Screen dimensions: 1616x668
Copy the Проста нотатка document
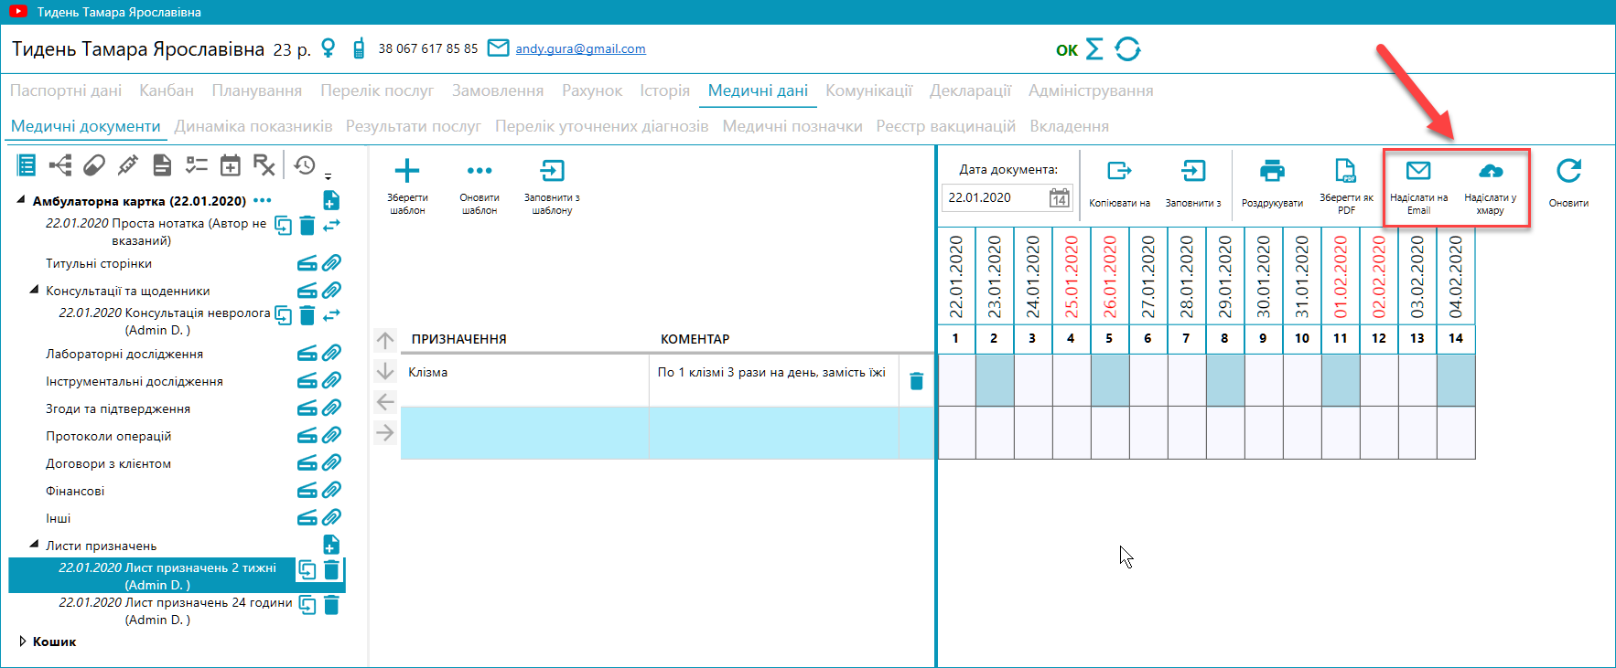(x=284, y=225)
